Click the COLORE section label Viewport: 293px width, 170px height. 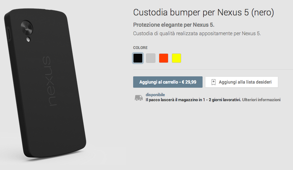point(140,48)
